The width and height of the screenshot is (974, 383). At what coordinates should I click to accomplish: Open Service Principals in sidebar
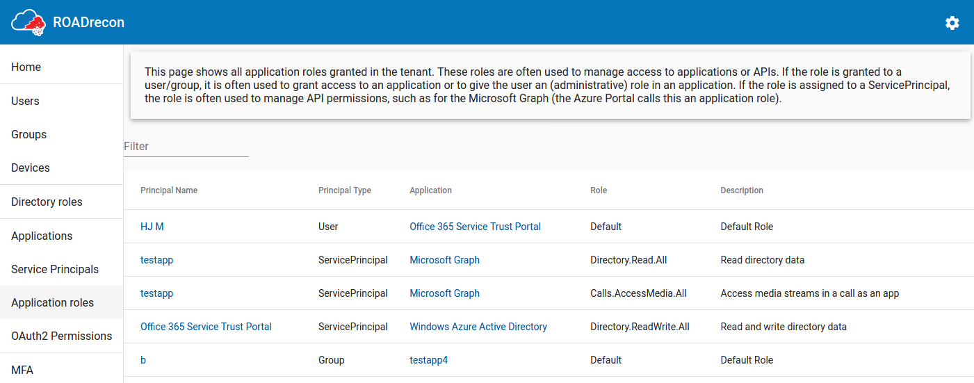click(61, 269)
